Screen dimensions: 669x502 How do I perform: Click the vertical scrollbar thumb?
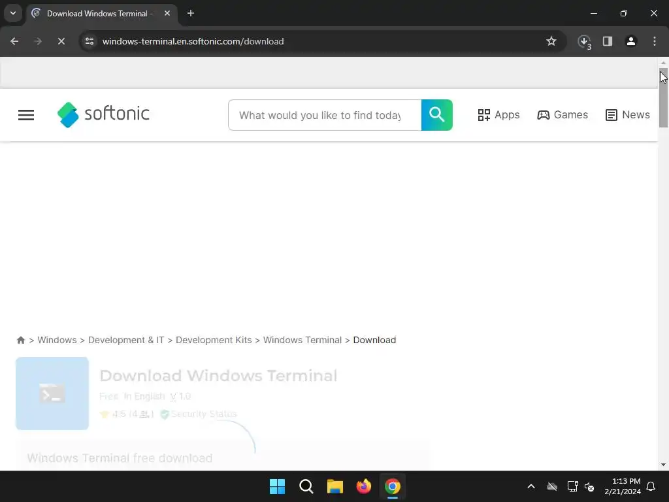[663, 97]
